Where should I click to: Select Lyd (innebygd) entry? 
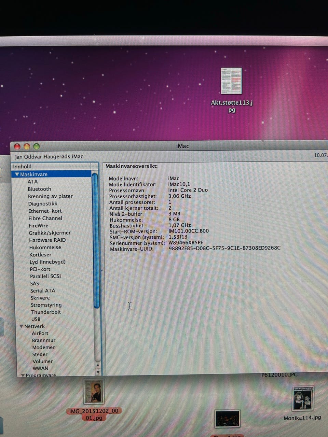(47, 262)
